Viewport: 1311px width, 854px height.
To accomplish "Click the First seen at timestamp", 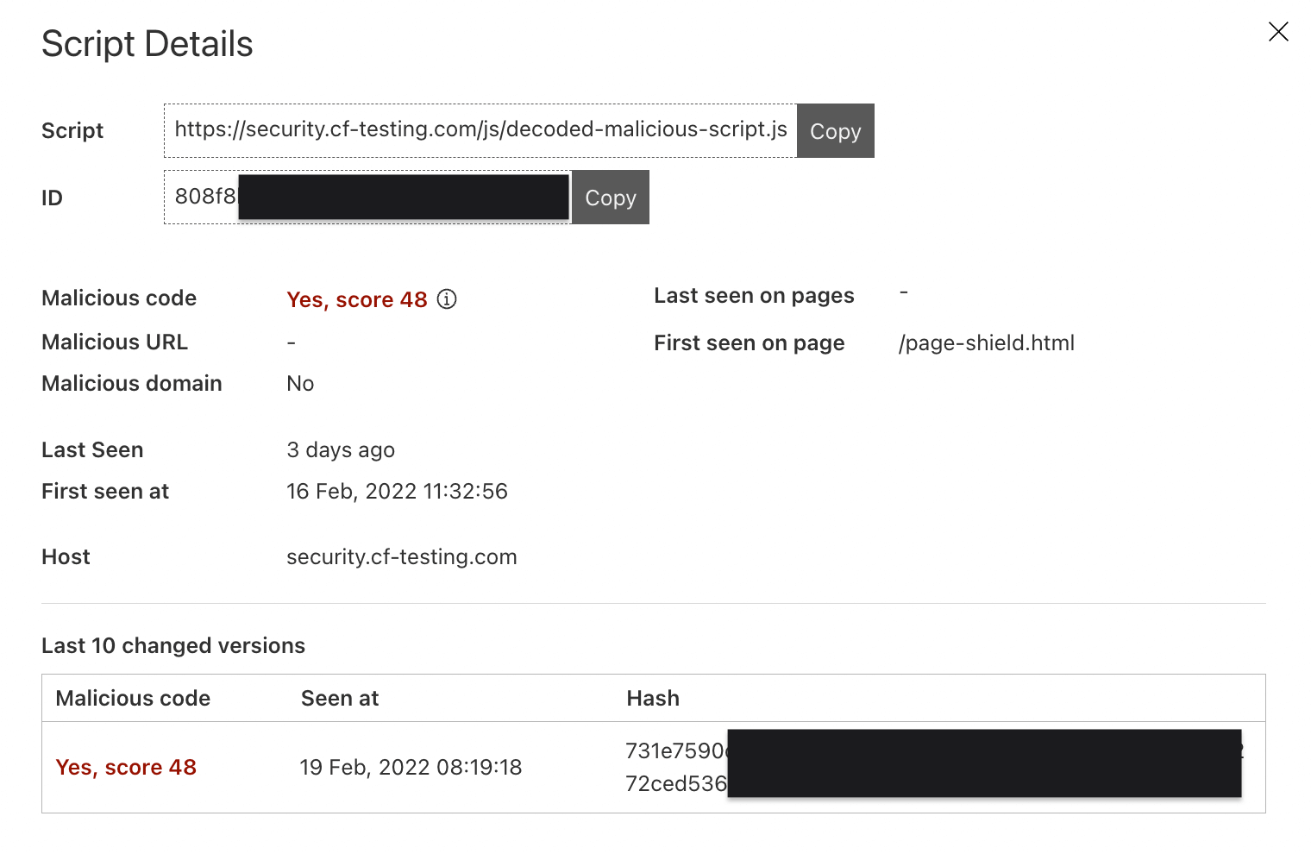I will point(398,491).
